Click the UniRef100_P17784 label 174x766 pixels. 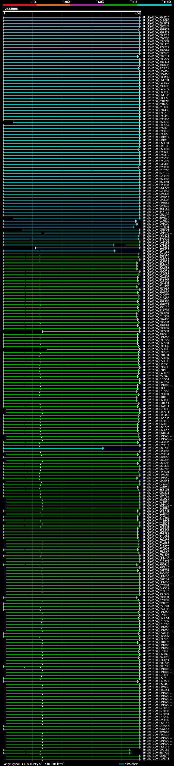[x=156, y=310]
